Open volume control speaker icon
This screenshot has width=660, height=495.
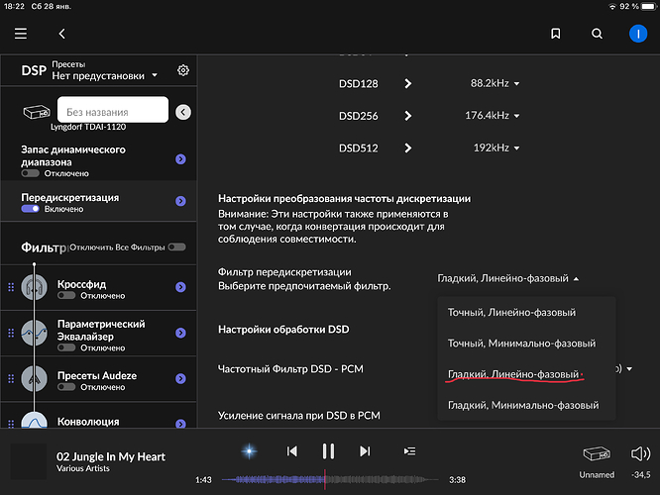pos(640,453)
